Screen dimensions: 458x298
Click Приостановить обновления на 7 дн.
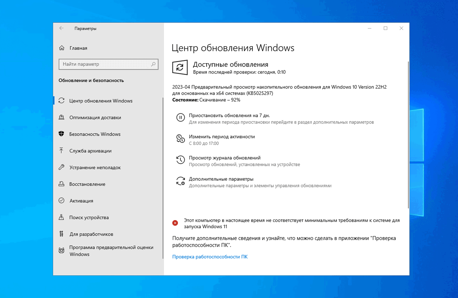click(229, 115)
